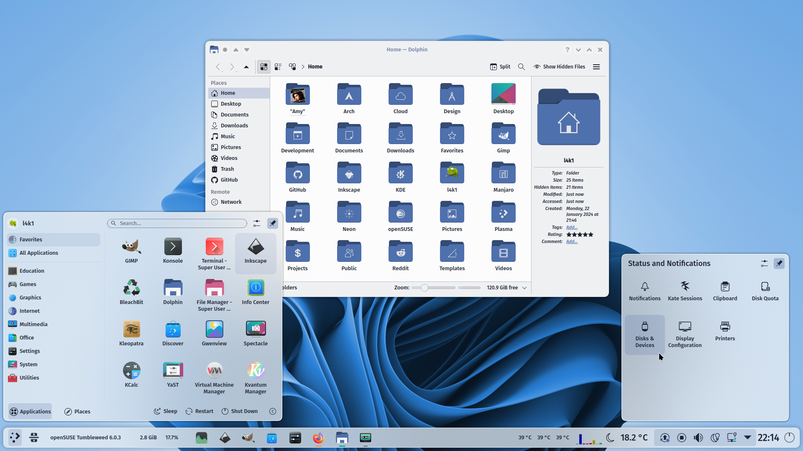Image resolution: width=803 pixels, height=451 pixels.
Task: Switch Dolphin to details tree view mode
Action: pyautogui.click(x=292, y=66)
